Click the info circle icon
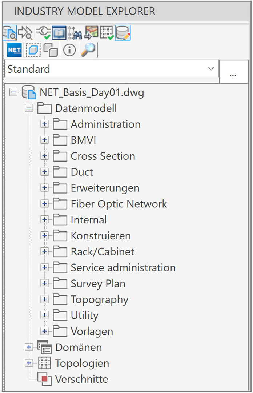The width and height of the screenshot is (253, 393). [68, 50]
